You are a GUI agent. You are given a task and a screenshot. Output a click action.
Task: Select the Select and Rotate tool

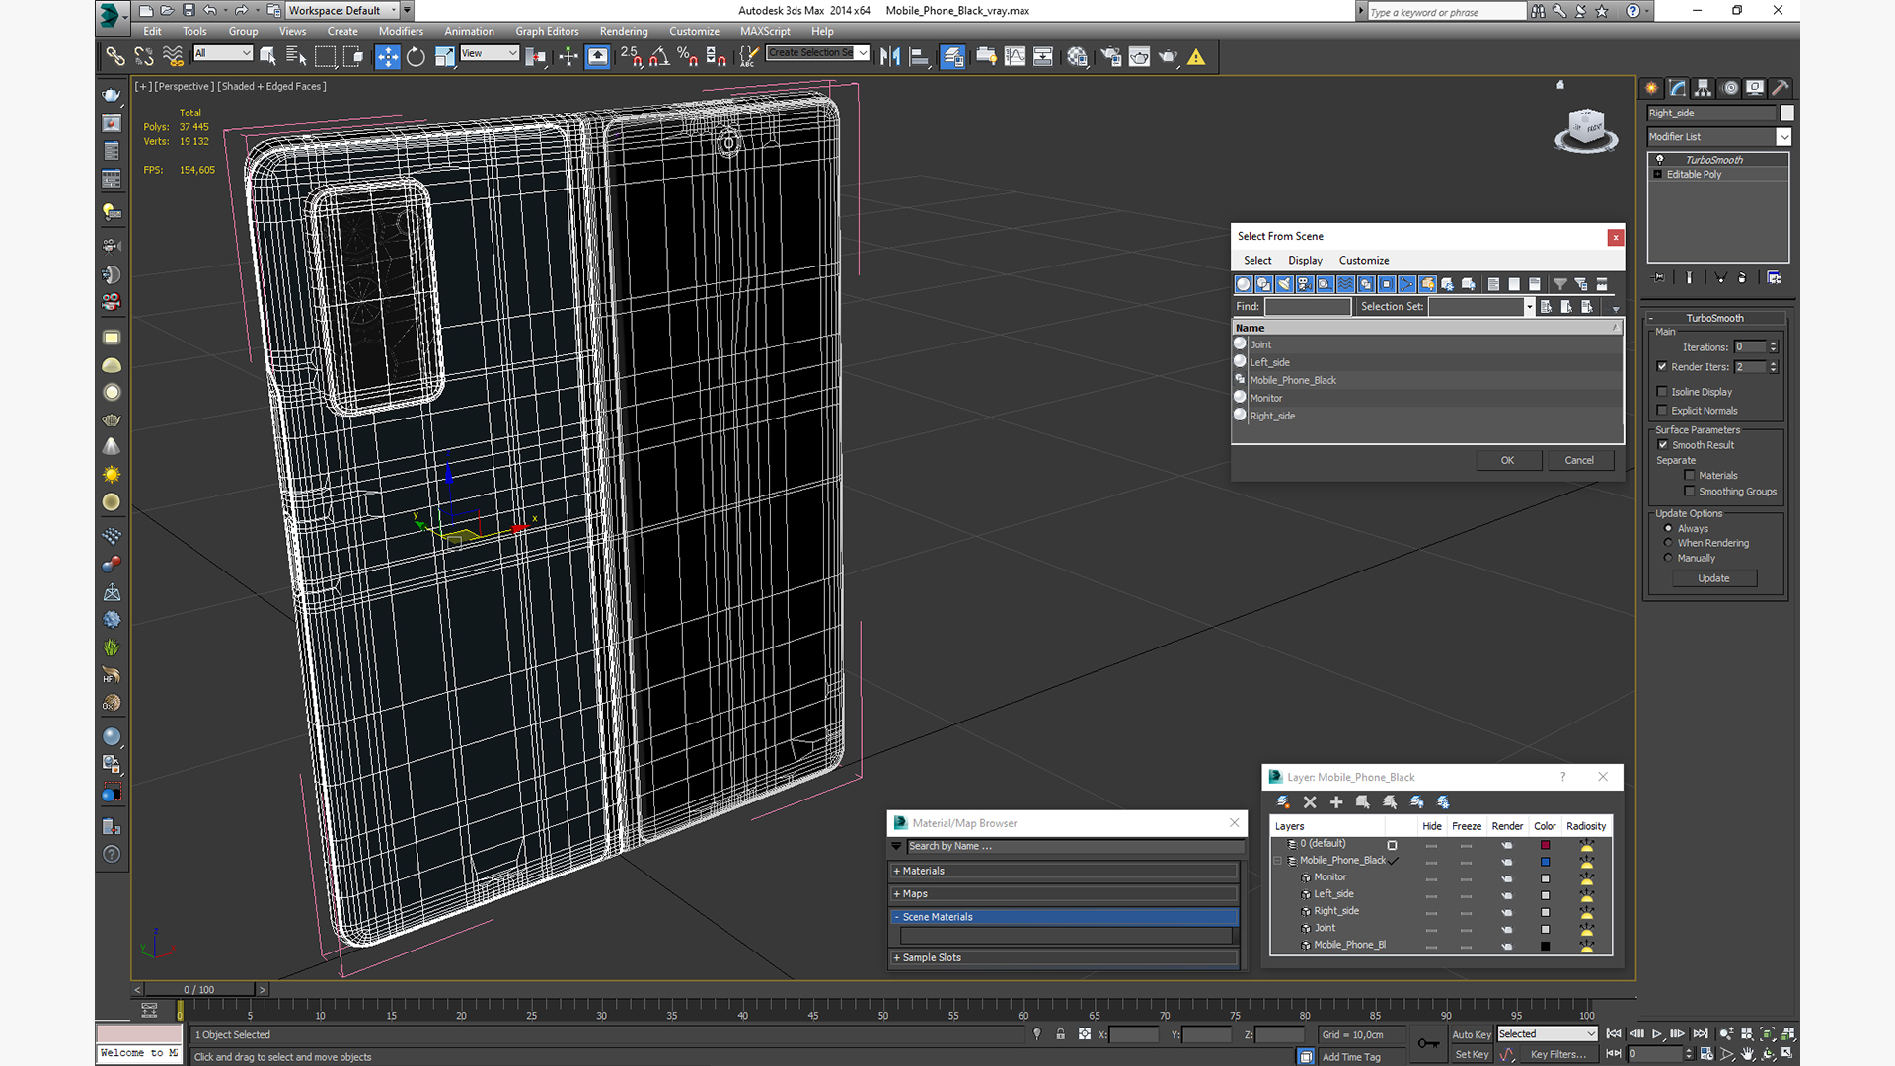(416, 57)
